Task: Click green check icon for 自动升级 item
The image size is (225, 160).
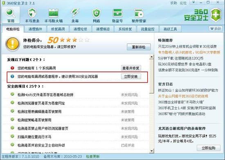Action: tap(12, 145)
